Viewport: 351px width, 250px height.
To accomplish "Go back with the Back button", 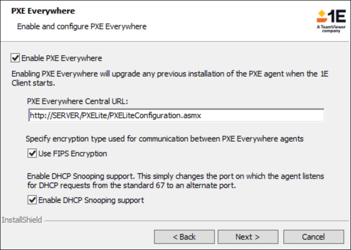I will pyautogui.click(x=184, y=236).
